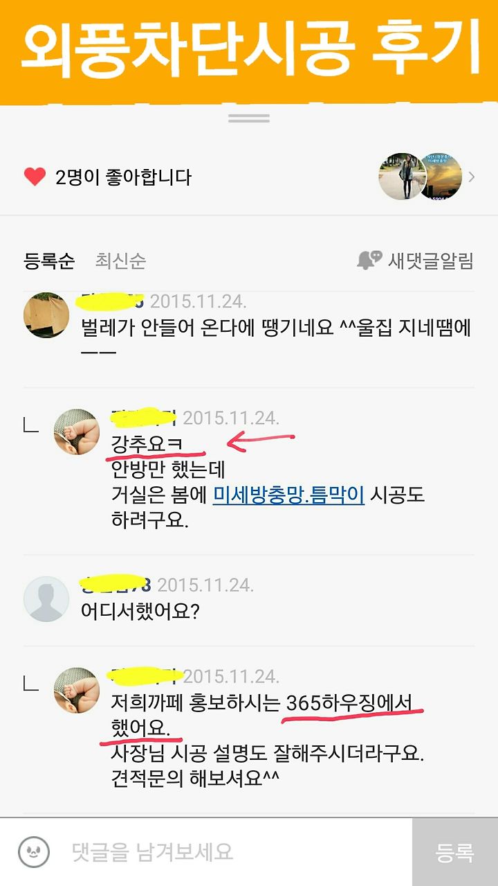
Task: Tap the reply indent icon beside 강추요 comment
Action: 31,424
